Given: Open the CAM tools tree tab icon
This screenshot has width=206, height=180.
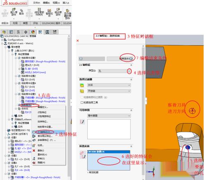Looking at the screenshot, I should pos(55,32).
